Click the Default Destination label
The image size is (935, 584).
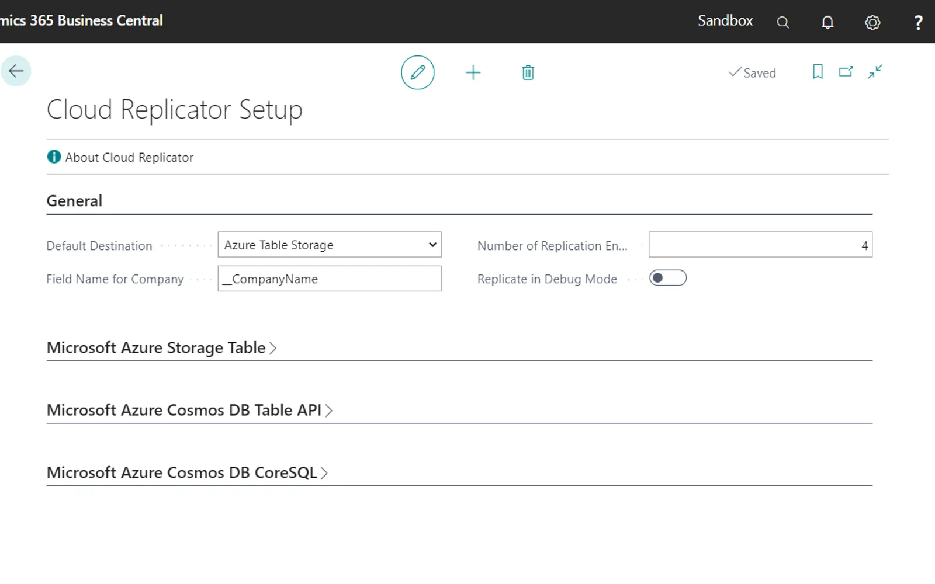tap(99, 246)
